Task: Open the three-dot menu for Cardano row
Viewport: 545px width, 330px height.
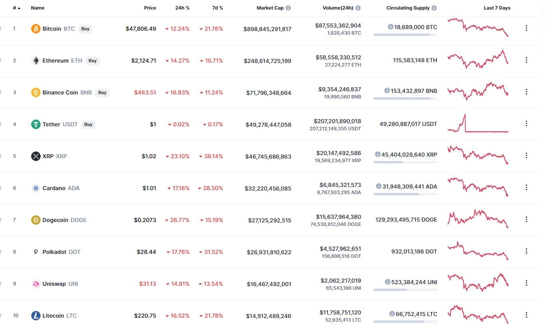Action: click(526, 187)
